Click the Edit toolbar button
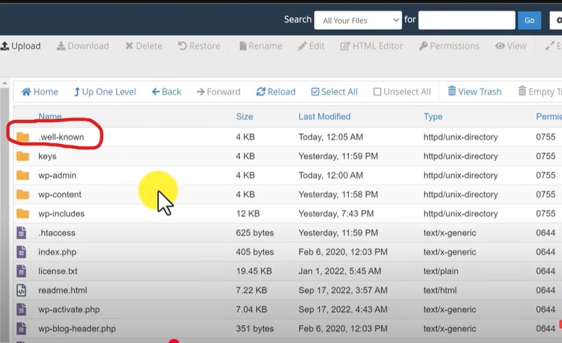 point(311,46)
